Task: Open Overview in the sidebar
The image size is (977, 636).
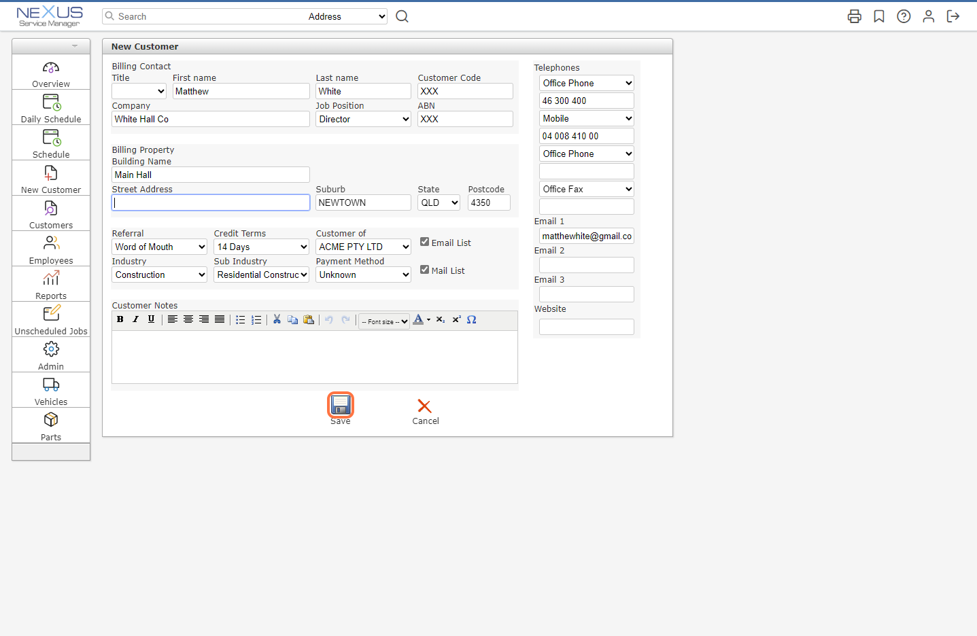Action: coord(51,72)
